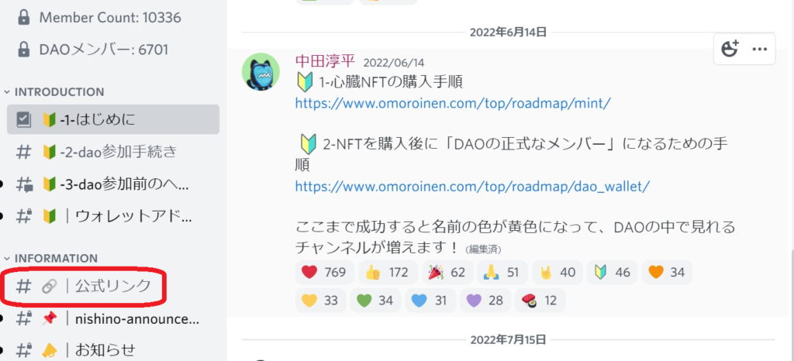Toggle the party popper reaction 62
The height and width of the screenshot is (361, 794).
coord(447,273)
